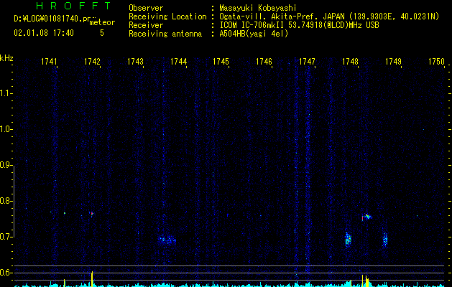Click the 1746 time axis marker
This screenshot has width=452, height=287.
click(x=264, y=62)
